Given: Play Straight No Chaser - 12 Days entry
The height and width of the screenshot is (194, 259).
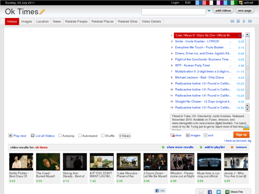Looking at the screenshot, I should [x=203, y=101].
